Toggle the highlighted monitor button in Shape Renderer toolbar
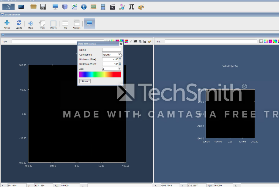The width and height of the screenshot is (279, 187). click(89, 24)
